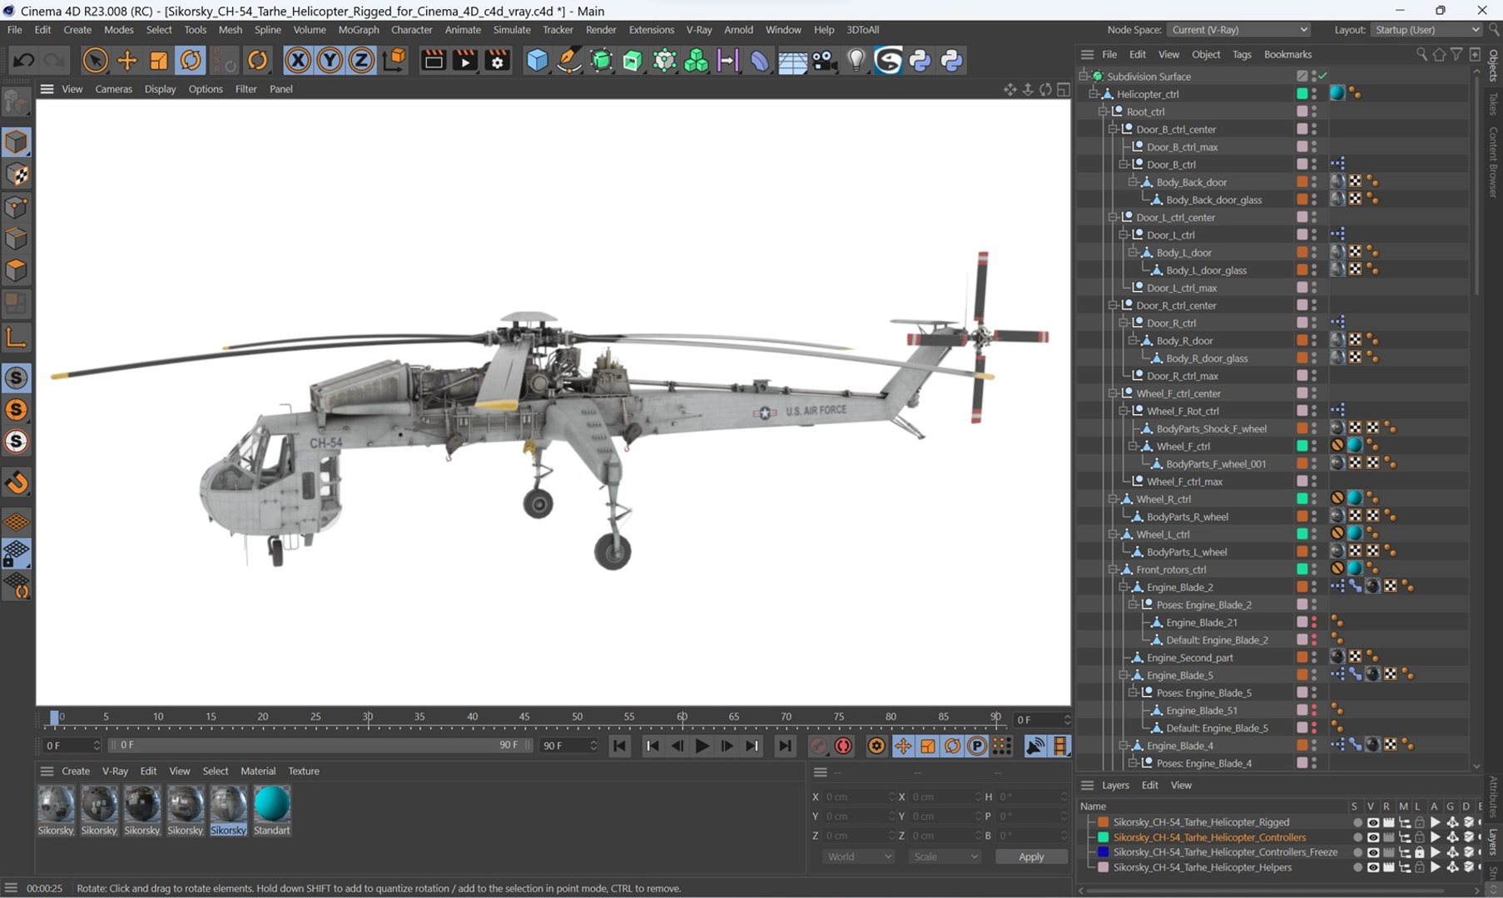Select the Standart cyan material

coord(272,810)
